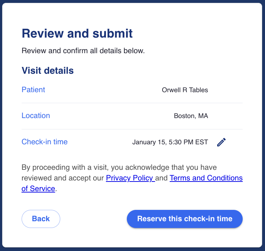265x251 pixels.
Task: Click the Patient field label
Action: click(33, 90)
